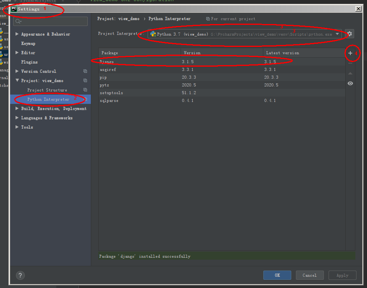Click Project: view_demo breadcrumb
Screen dimensions: 367x288
point(118,19)
